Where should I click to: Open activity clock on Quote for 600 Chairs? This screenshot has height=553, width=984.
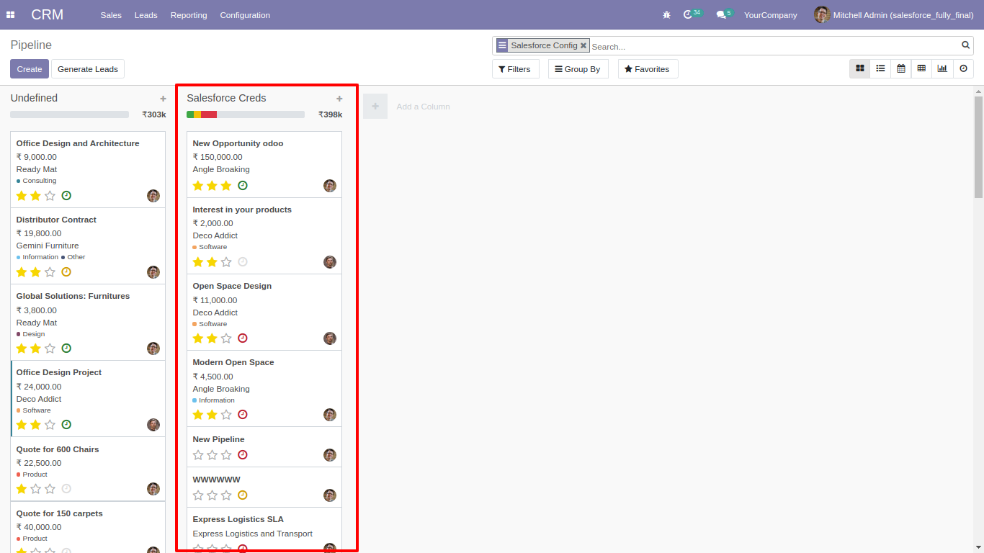tap(66, 488)
